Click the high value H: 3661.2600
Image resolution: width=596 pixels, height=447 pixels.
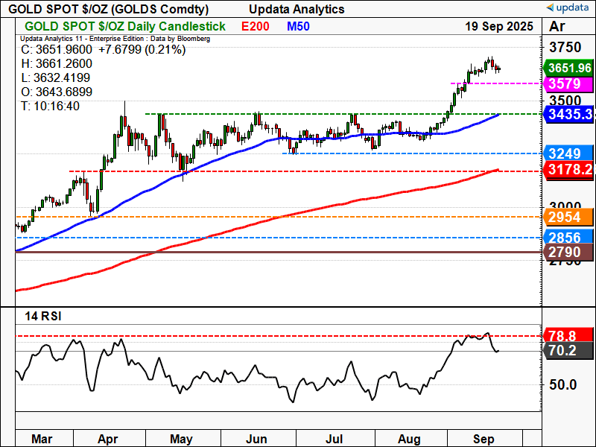coord(57,63)
